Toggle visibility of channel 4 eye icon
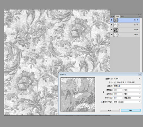This screenshot has width=143, height=127. coord(111,35)
